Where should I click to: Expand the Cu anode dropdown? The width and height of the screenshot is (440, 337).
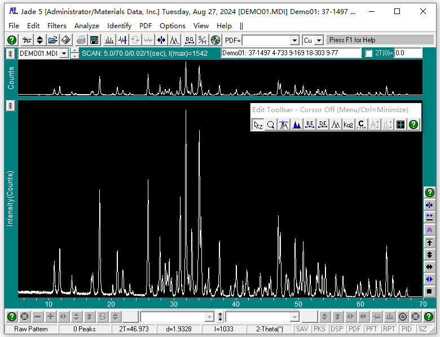tap(319, 41)
